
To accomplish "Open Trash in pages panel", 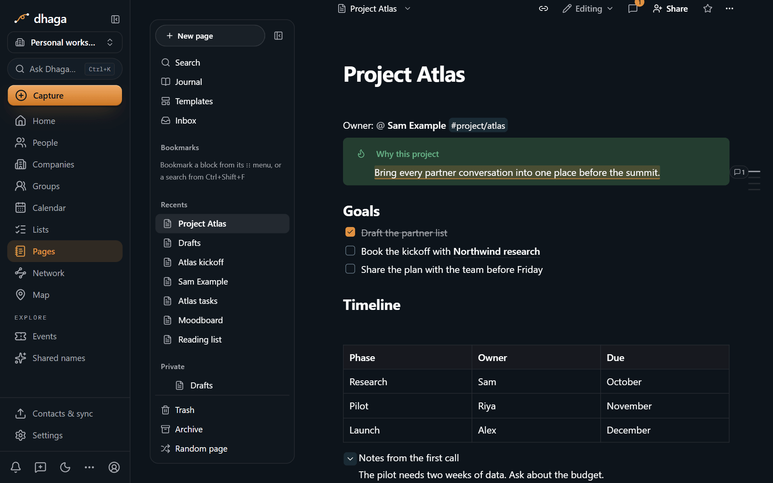I will pyautogui.click(x=222, y=410).
